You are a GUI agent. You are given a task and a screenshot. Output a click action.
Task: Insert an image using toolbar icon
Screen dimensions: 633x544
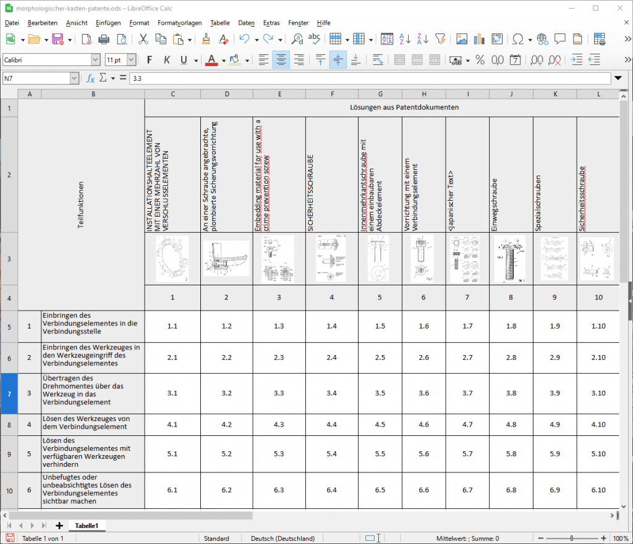pos(462,39)
